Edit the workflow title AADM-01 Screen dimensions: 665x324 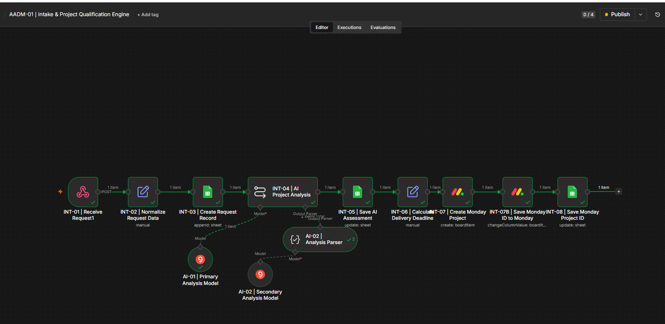(69, 14)
